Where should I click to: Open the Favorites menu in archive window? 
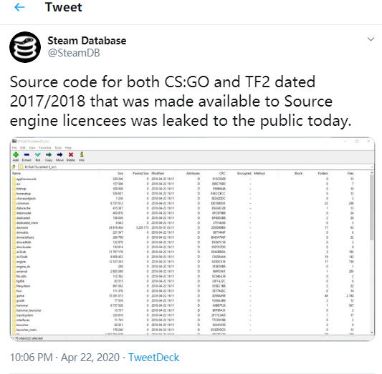point(45,148)
